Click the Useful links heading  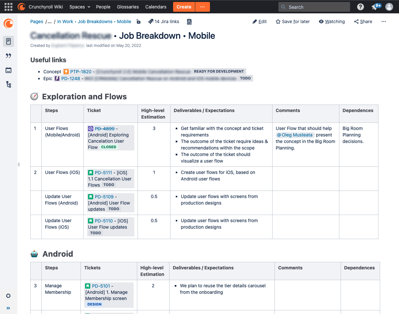tap(48, 60)
